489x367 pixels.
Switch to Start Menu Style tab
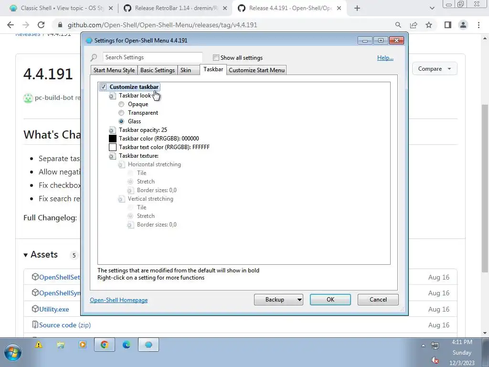coord(114,70)
